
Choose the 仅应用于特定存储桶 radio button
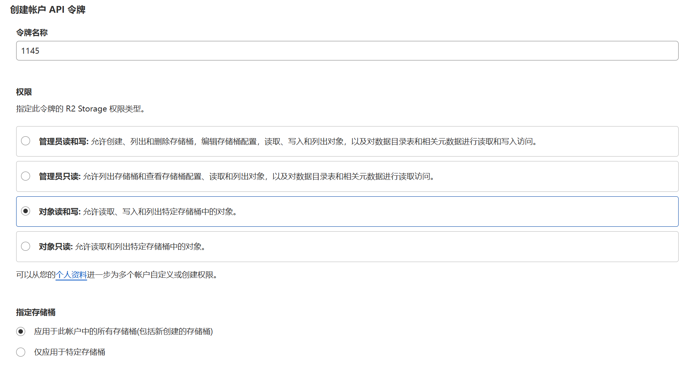click(x=21, y=352)
